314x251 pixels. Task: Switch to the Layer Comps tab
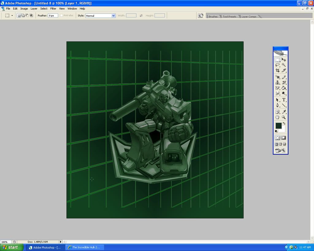coord(249,17)
